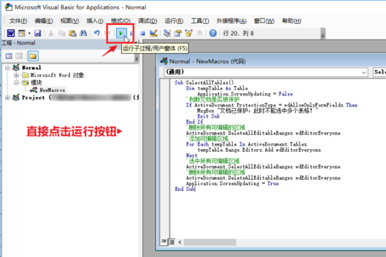Select the Microsoft Word 对象 folder
Image resolution: width=386 pixels, height=257 pixels.
[x=57, y=75]
